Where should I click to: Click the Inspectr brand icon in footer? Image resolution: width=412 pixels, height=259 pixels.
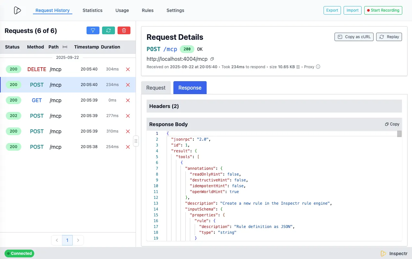[x=384, y=254]
